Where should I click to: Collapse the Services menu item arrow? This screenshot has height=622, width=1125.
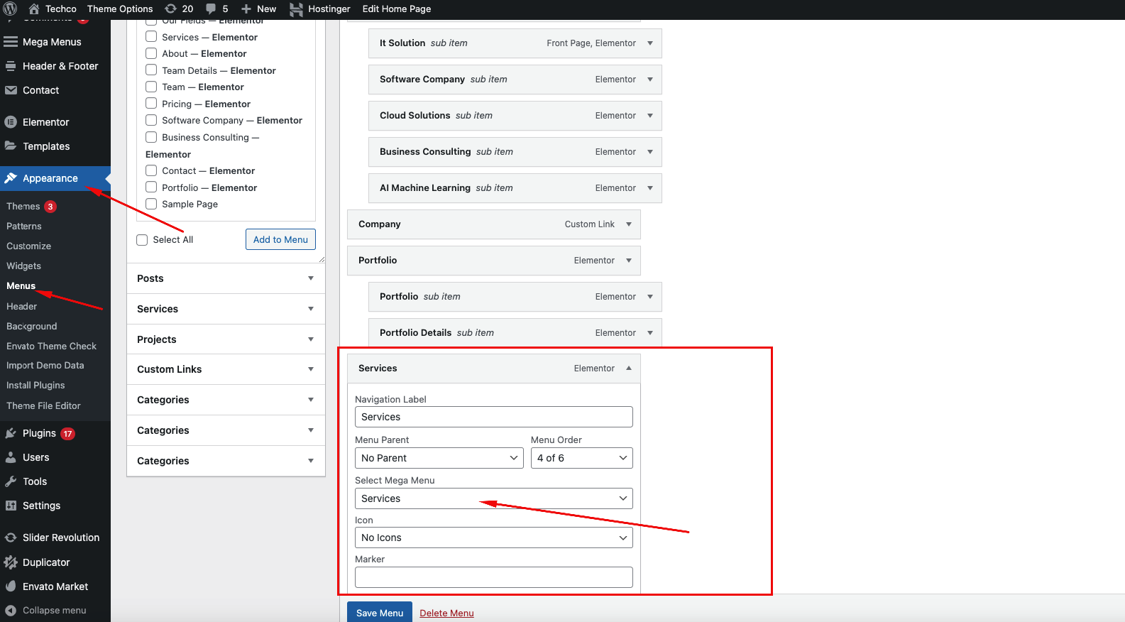[629, 369]
